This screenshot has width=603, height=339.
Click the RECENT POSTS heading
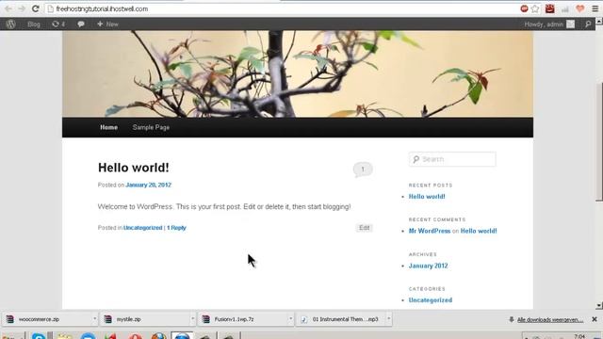coord(431,186)
